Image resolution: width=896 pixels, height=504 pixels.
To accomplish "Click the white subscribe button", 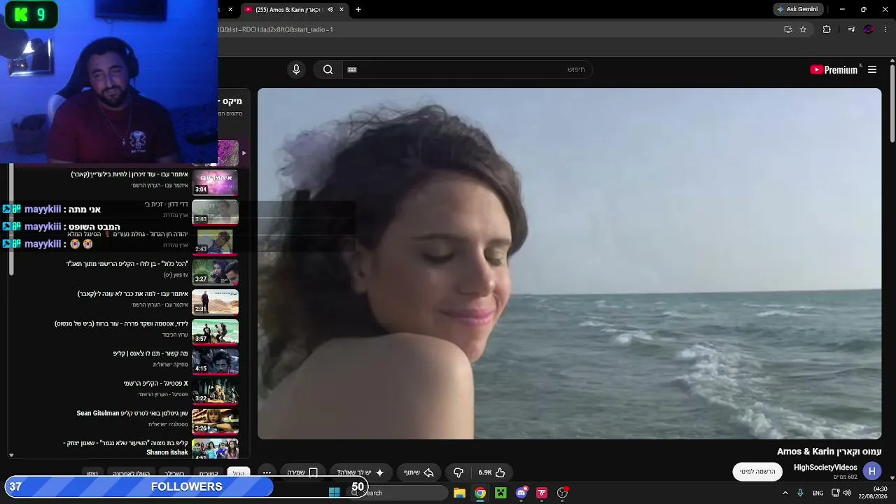I will [757, 472].
